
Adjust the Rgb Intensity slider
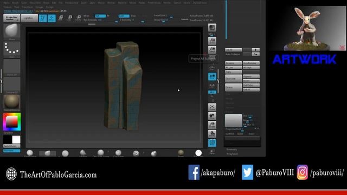click(x=101, y=20)
